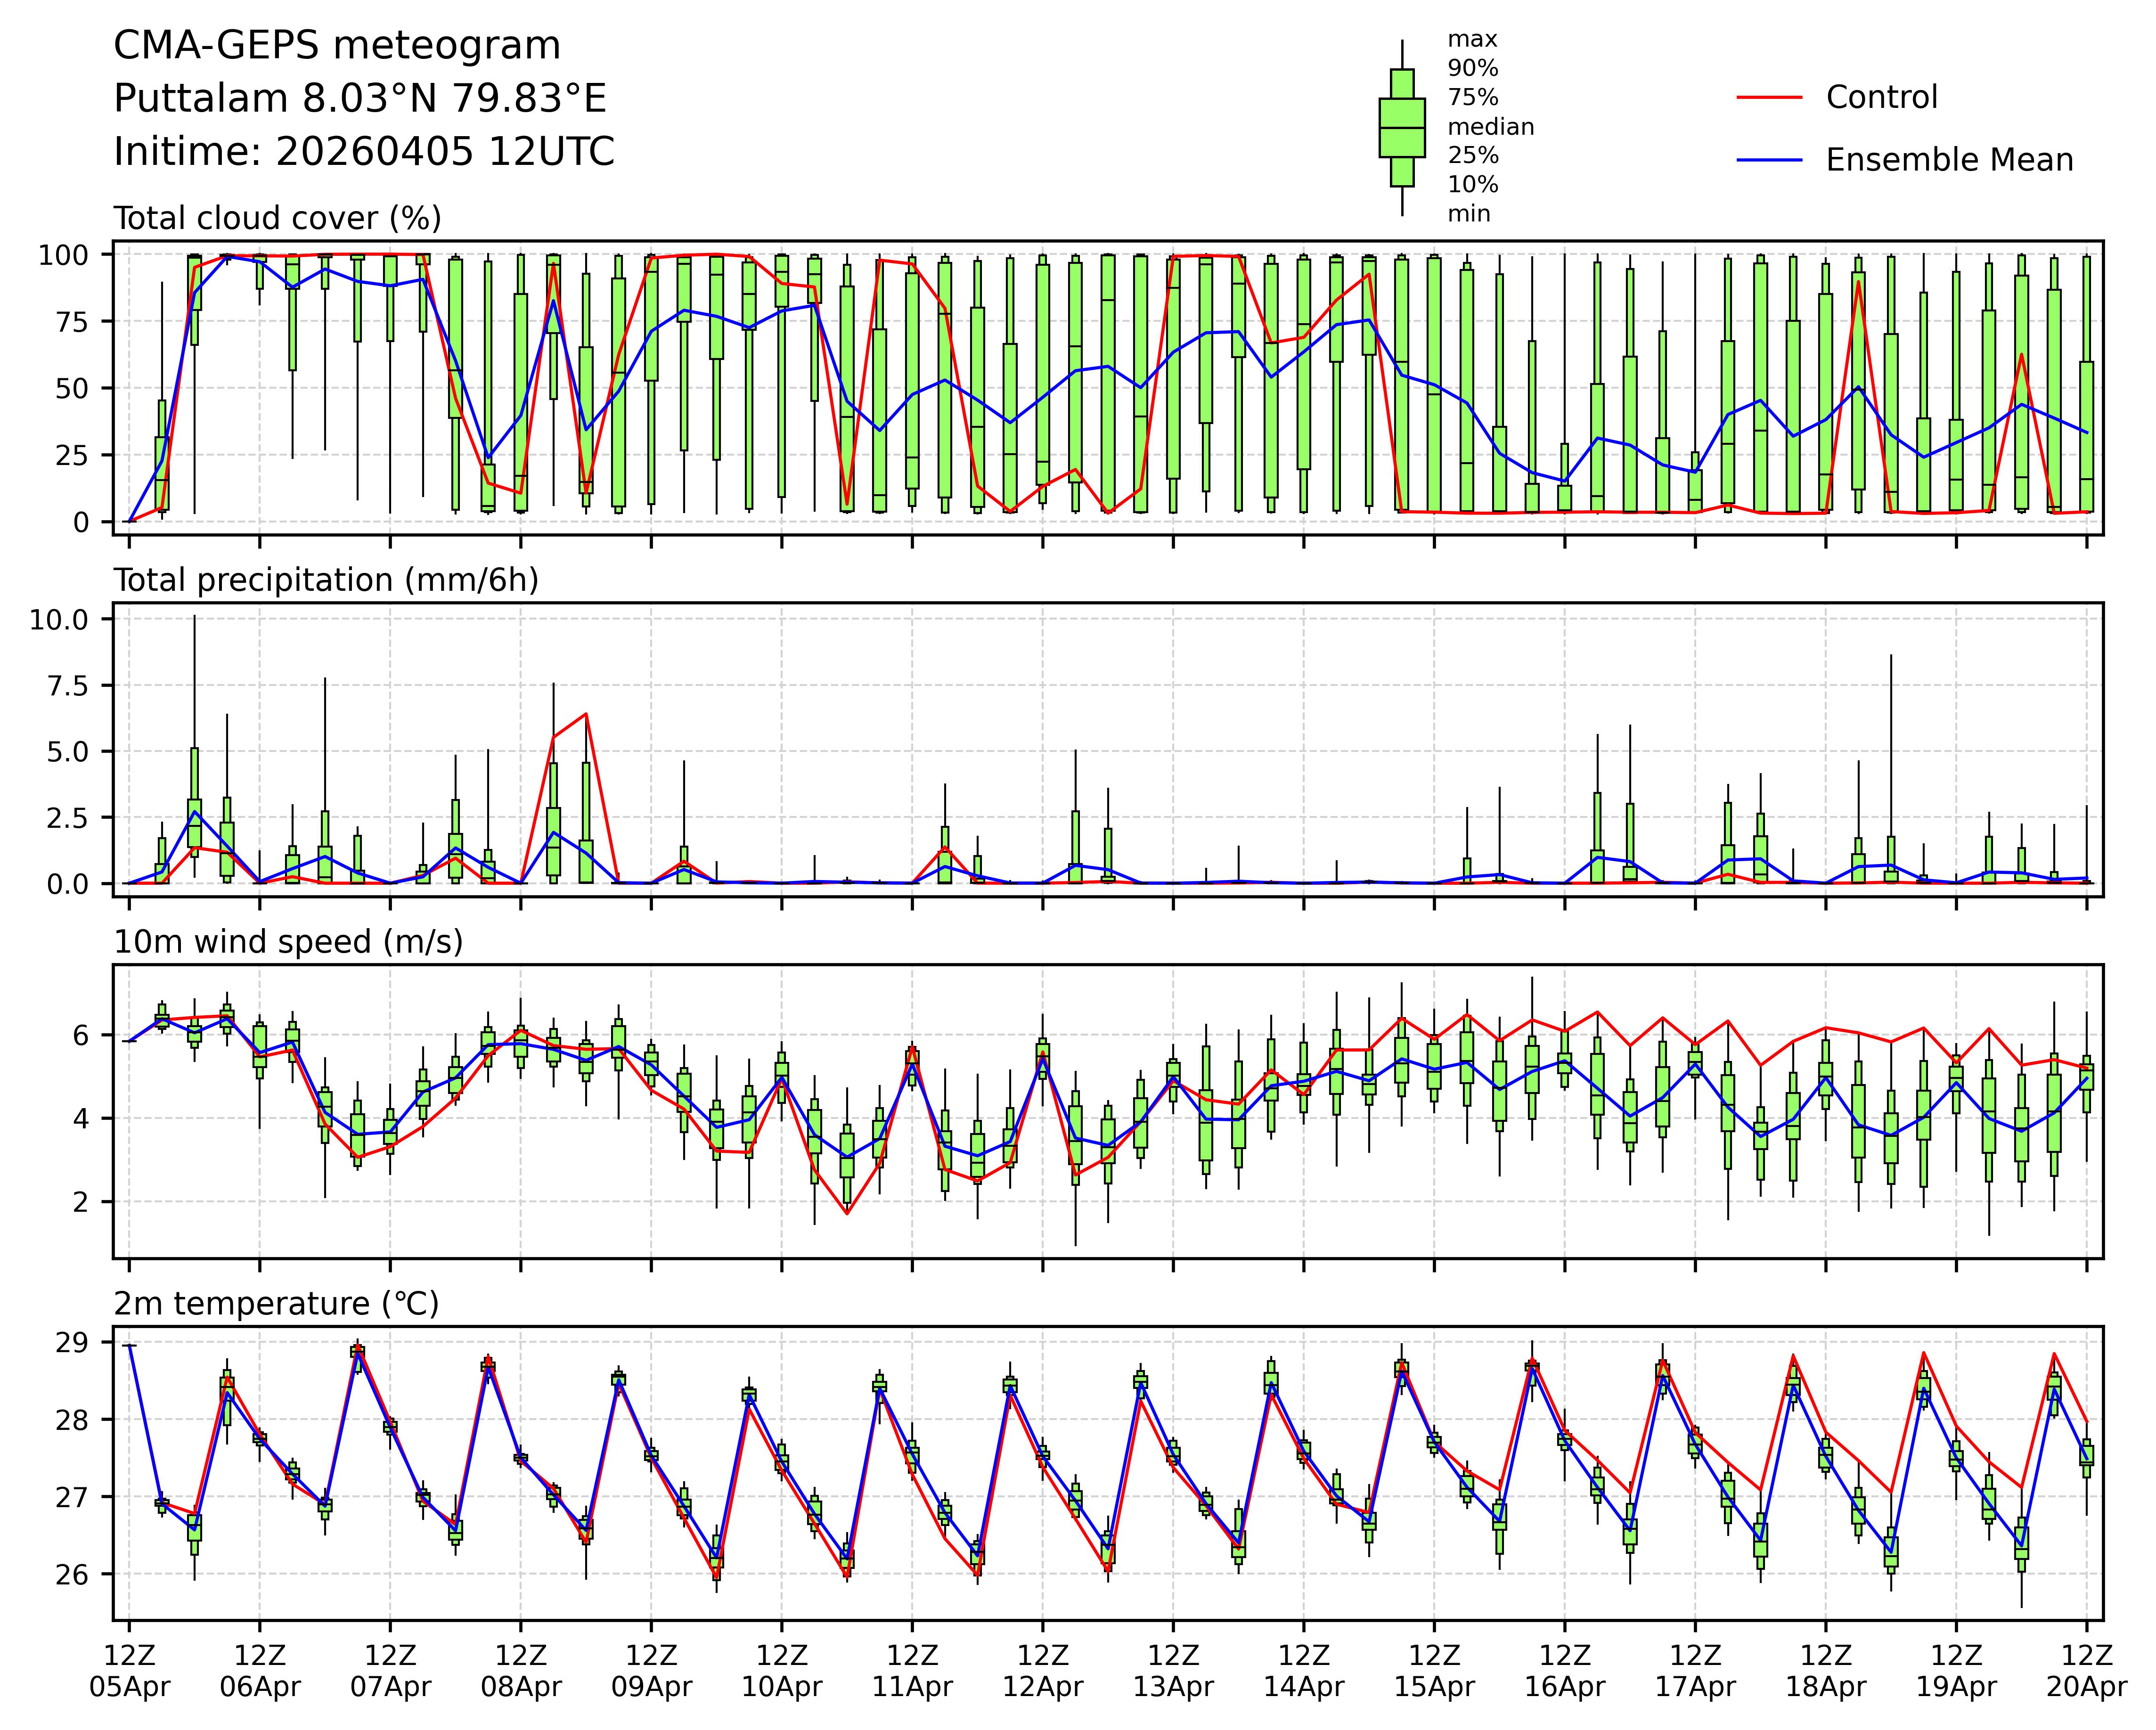Screen dimensions: 2156x1730
Task: Click the 10.0 tick on precipitation axis
Action: click(x=59, y=620)
